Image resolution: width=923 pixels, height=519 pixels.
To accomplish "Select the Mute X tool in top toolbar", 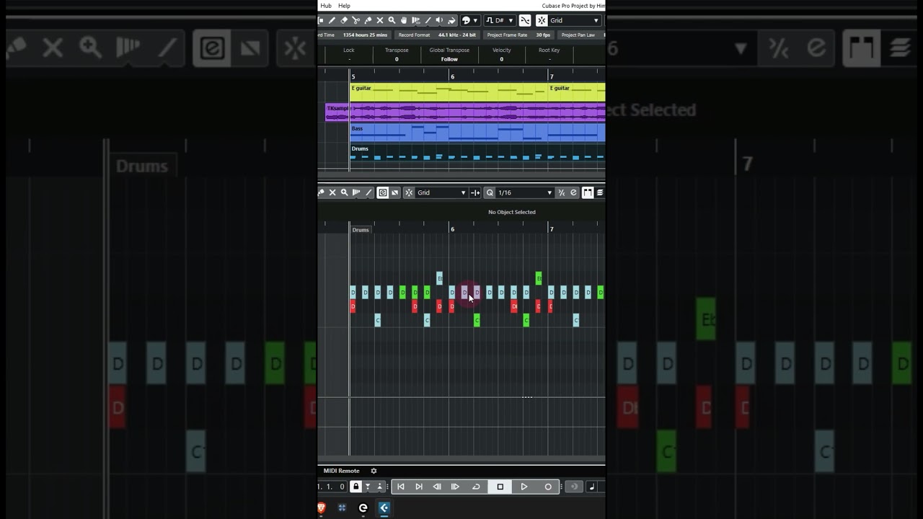I will tap(380, 20).
